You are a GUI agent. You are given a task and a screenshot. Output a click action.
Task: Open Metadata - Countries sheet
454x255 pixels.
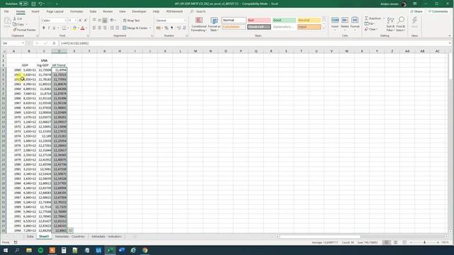(70, 237)
